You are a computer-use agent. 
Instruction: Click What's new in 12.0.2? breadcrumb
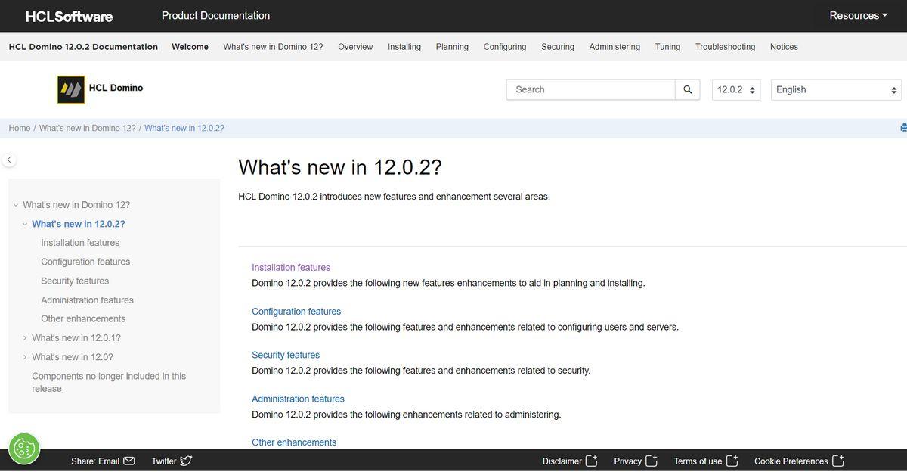click(x=184, y=128)
